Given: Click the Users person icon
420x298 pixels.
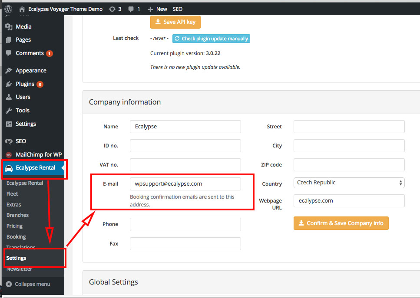Looking at the screenshot, I should [x=9, y=97].
